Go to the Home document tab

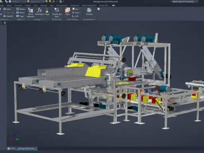(x=11, y=148)
